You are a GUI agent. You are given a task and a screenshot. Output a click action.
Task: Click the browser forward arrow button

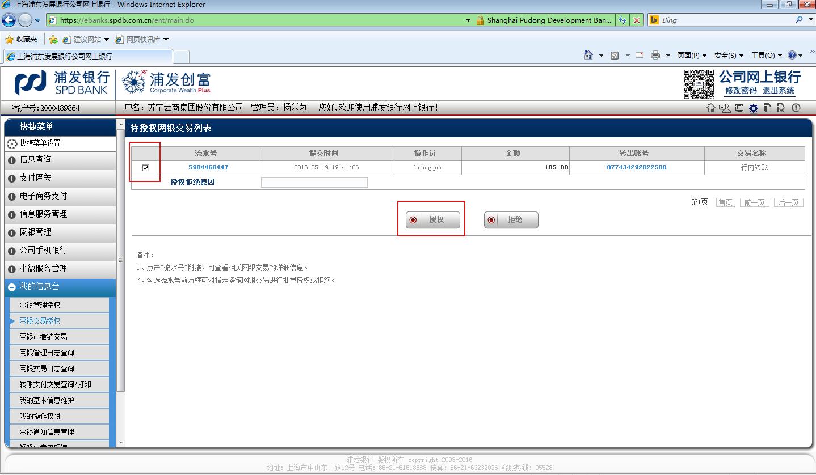tap(25, 20)
